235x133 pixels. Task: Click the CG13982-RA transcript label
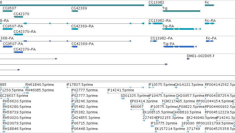click(160, 20)
